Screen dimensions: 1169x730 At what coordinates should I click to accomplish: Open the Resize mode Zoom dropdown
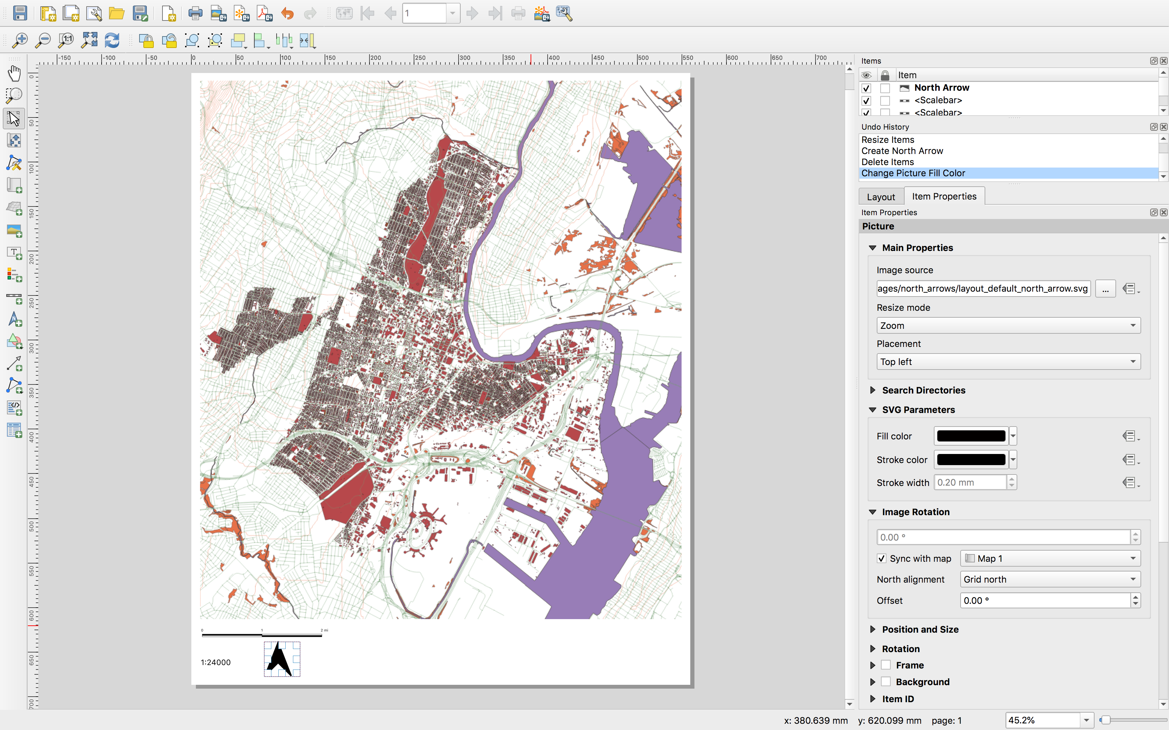pos(1008,325)
